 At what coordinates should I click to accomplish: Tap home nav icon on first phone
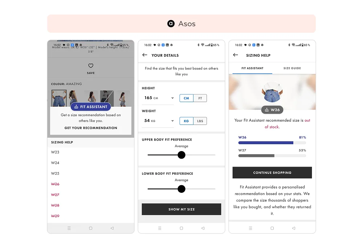tap(91, 228)
